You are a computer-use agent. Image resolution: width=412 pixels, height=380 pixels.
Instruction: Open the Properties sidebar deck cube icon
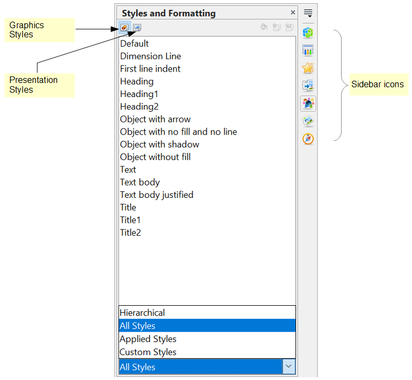(308, 33)
